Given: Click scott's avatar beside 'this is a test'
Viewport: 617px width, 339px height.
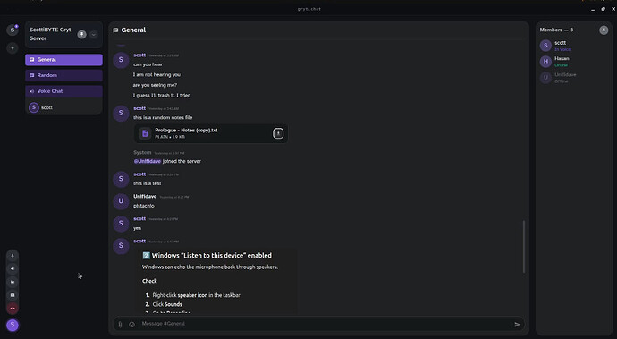Looking at the screenshot, I should tap(121, 179).
